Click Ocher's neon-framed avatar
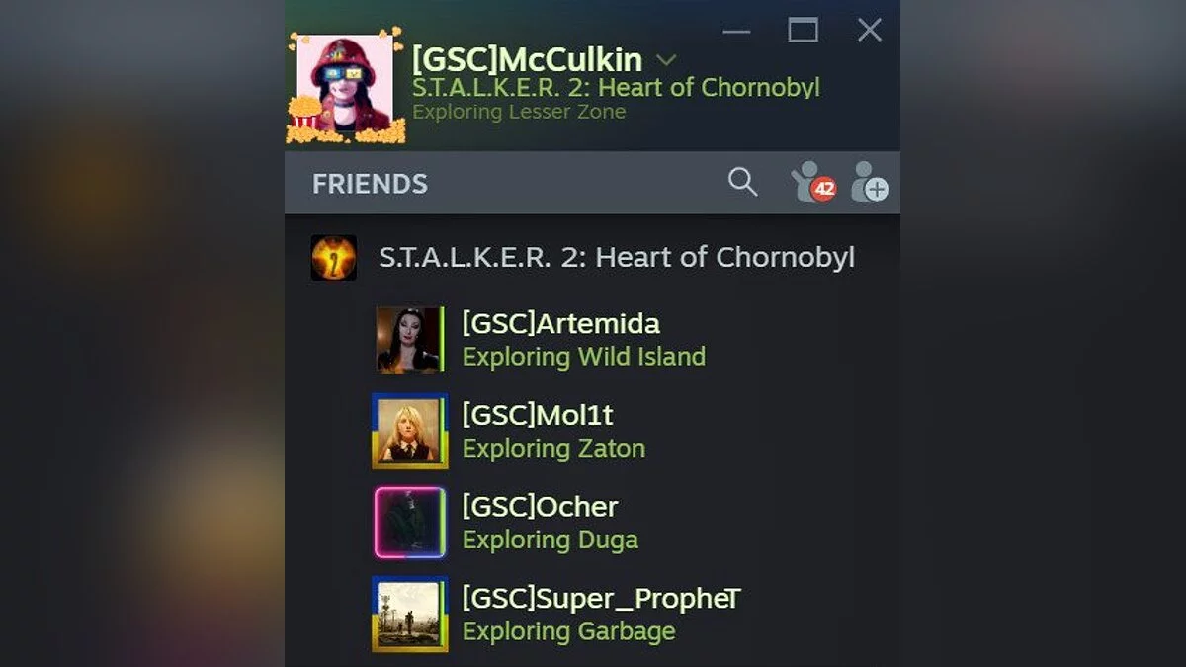 [409, 523]
